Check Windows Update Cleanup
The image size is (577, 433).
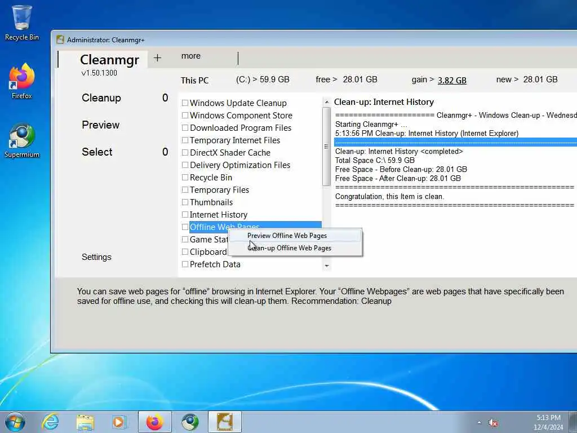[x=185, y=103]
